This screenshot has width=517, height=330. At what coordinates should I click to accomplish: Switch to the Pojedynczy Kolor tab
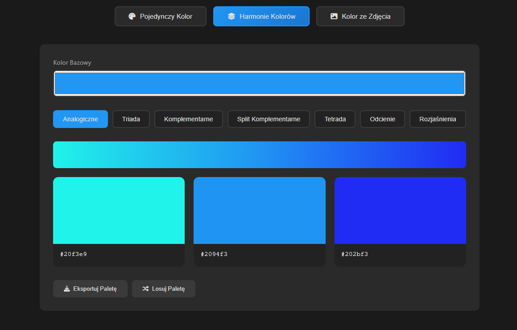[x=161, y=16]
